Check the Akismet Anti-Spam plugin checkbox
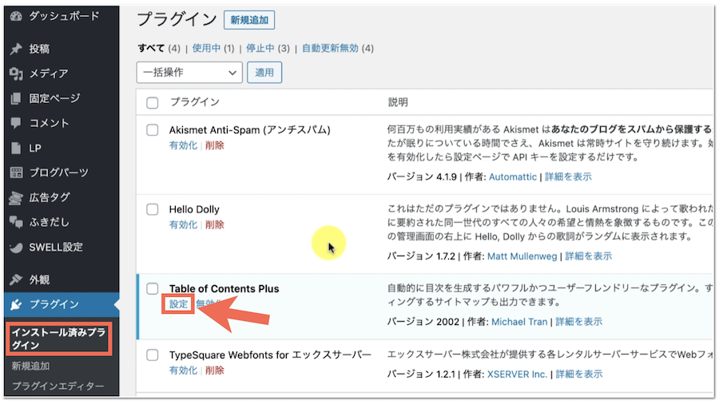The width and height of the screenshot is (719, 404). (x=153, y=130)
